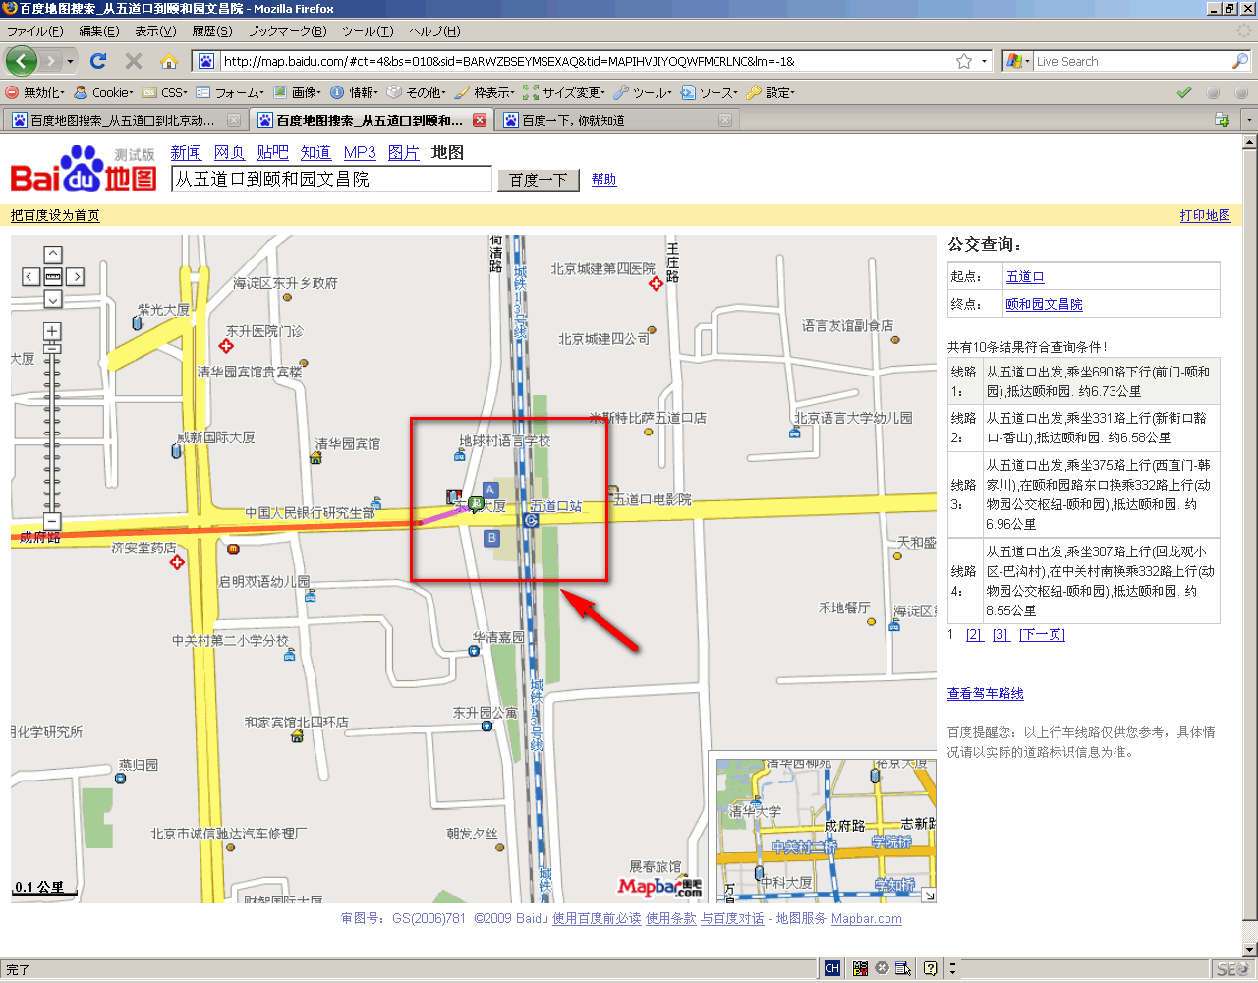Click the route marker B on the map
This screenshot has width=1258, height=983.
click(492, 538)
